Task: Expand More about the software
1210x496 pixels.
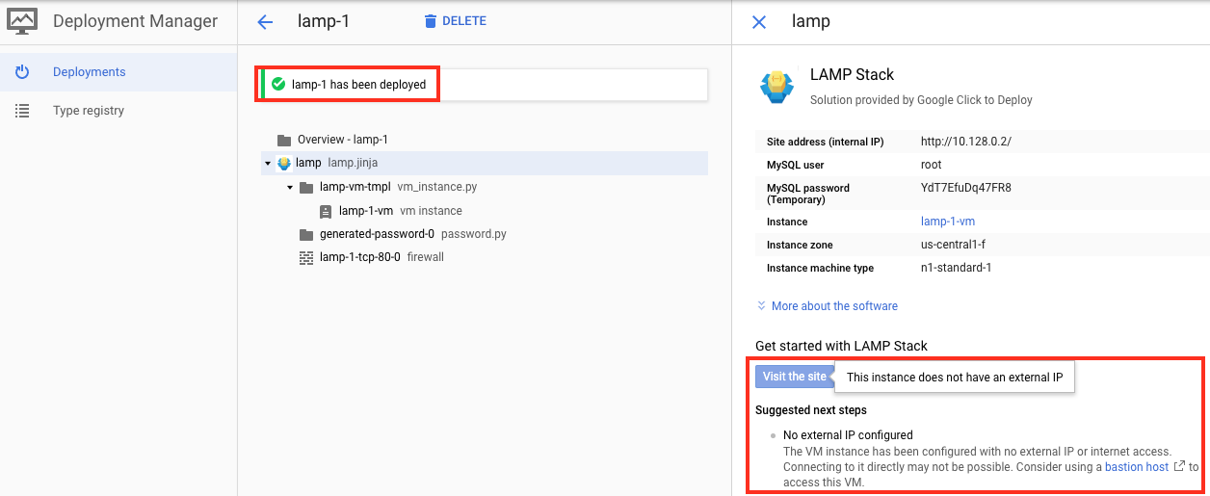Action: tap(827, 306)
